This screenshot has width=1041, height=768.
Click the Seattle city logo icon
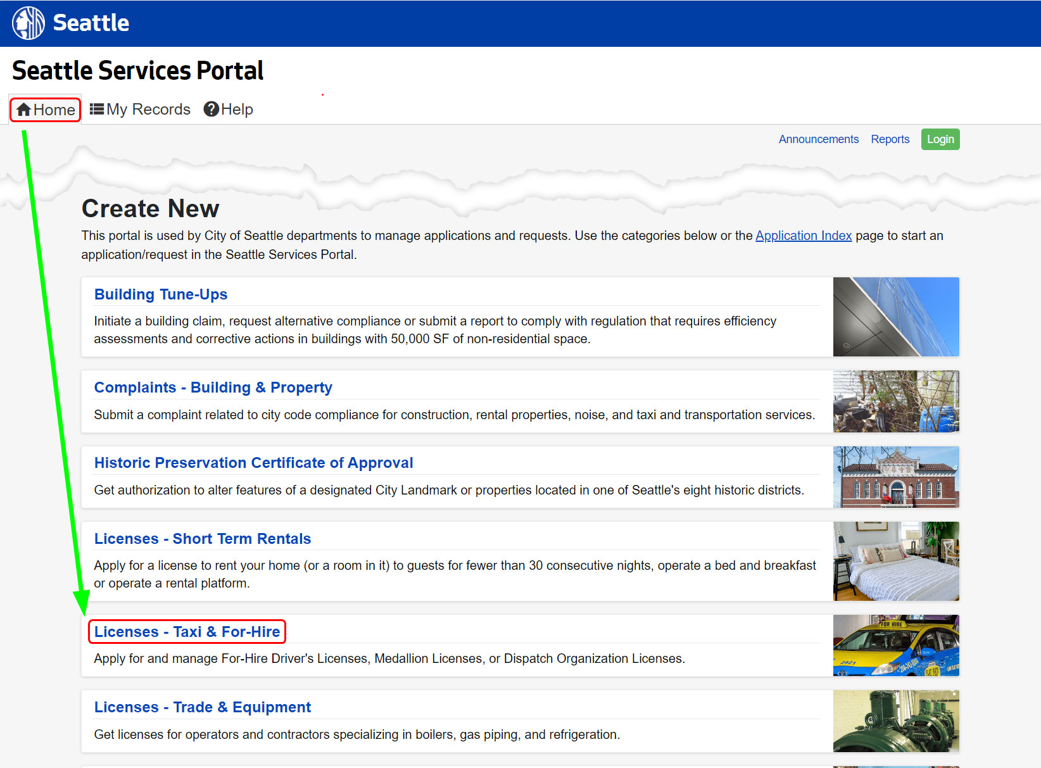(27, 23)
